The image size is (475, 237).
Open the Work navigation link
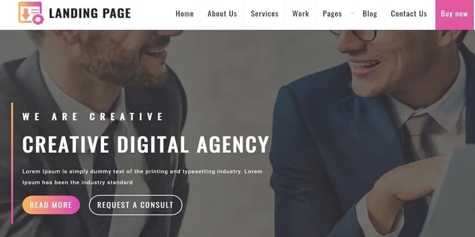click(301, 14)
